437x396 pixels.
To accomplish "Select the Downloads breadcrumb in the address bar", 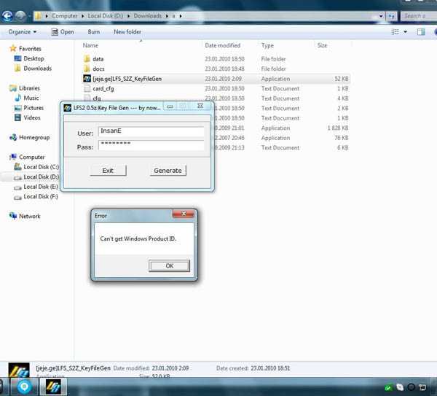I will pyautogui.click(x=148, y=16).
